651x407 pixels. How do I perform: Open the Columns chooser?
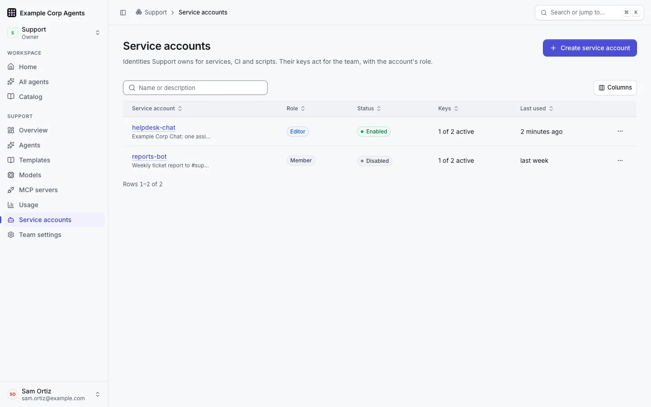(615, 88)
